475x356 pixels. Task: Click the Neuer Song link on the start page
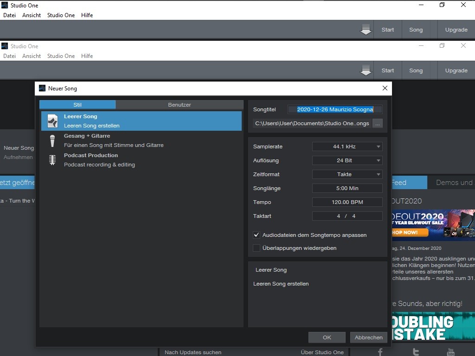[x=19, y=148]
